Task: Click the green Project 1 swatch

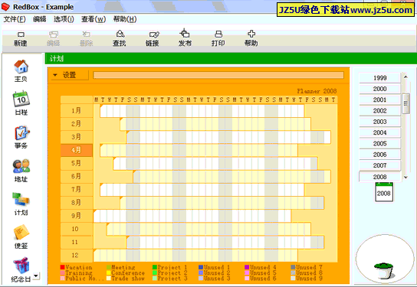Action: 155,267
